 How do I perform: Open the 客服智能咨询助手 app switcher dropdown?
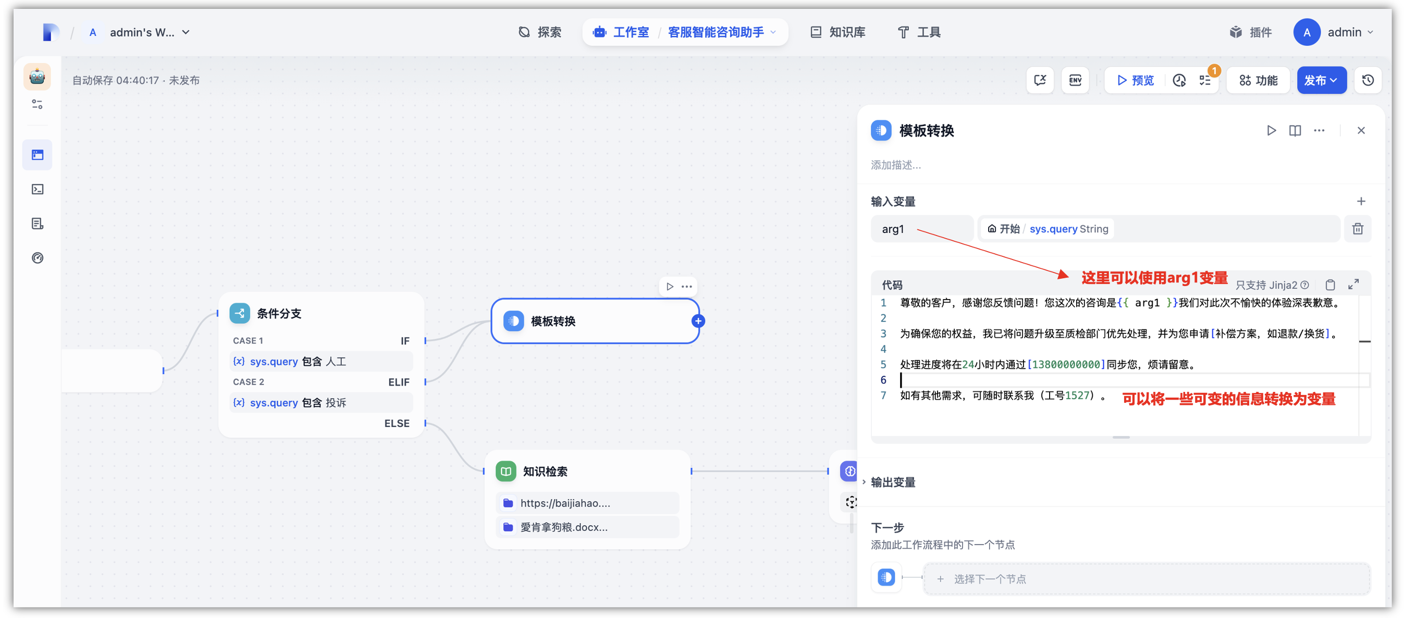[x=773, y=32]
